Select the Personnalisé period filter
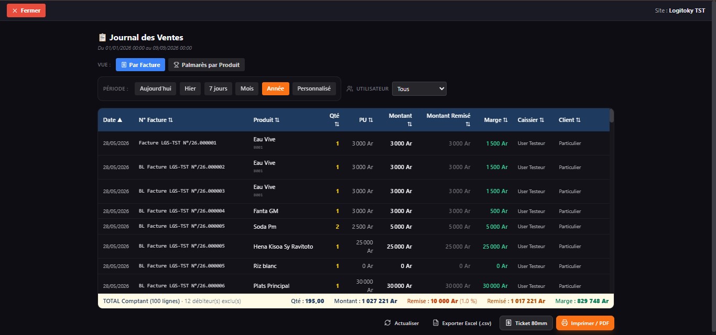The image size is (716, 335). pos(314,89)
